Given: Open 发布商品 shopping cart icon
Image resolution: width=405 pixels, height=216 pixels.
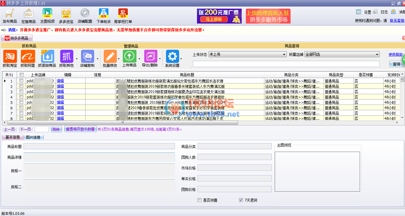Looking at the screenshot, I should click(x=10, y=13).
